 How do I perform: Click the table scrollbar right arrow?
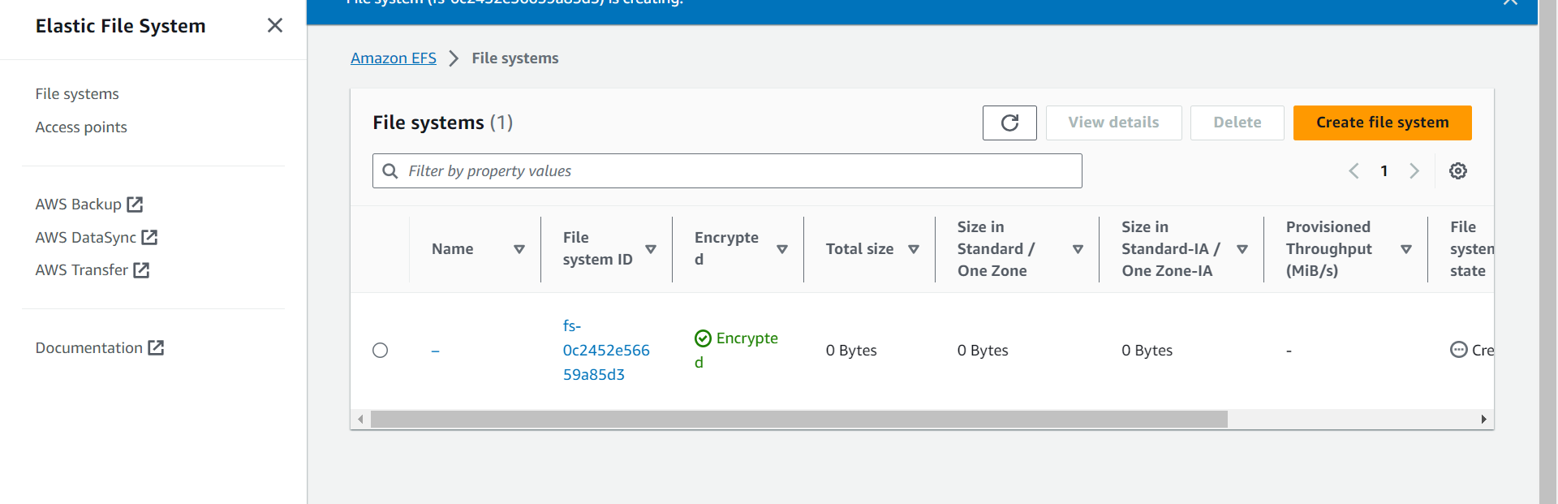point(1483,420)
